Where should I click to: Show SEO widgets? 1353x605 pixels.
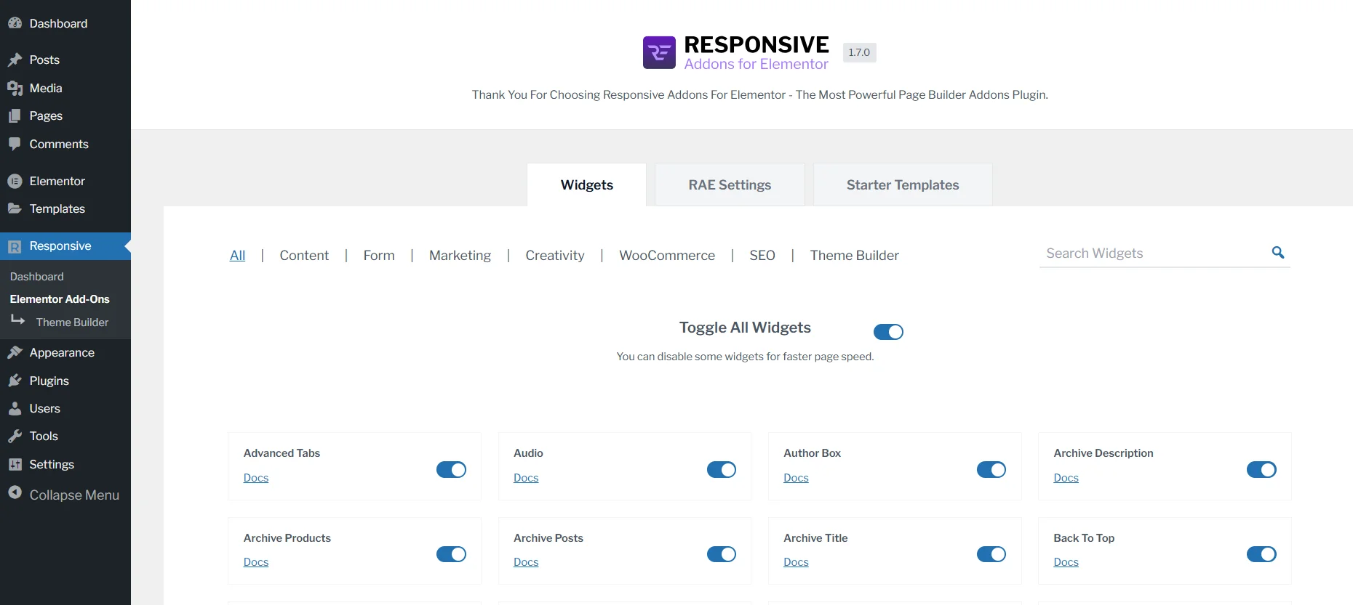point(762,255)
